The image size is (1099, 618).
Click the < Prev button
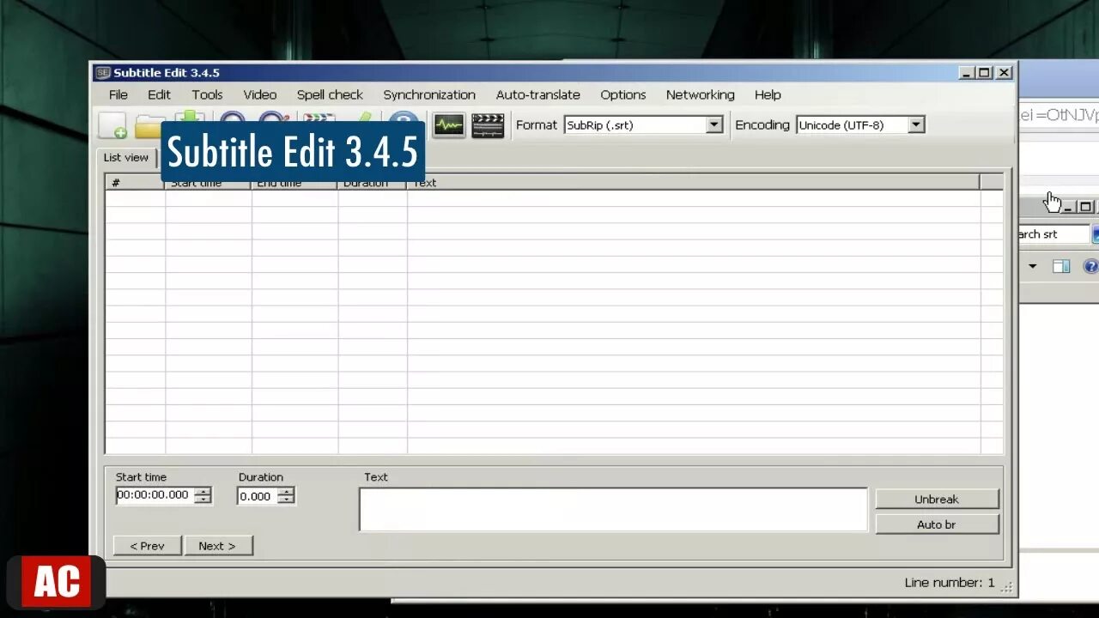click(x=147, y=546)
